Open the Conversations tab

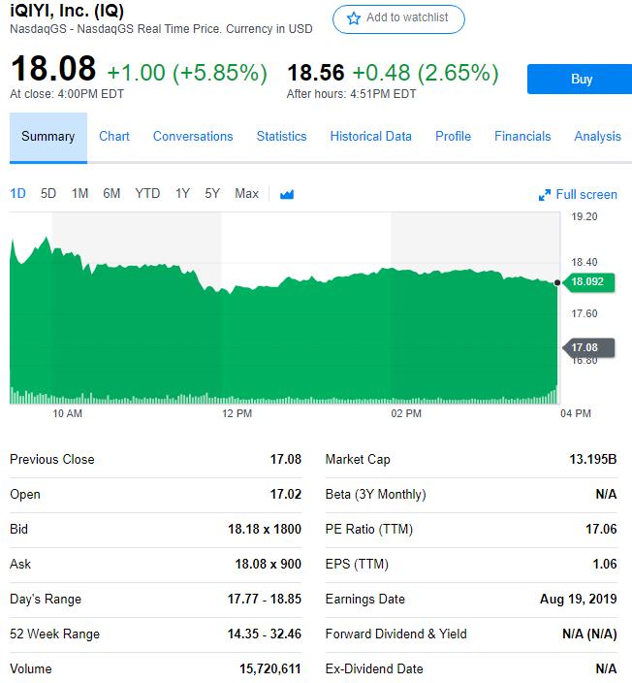(x=193, y=137)
